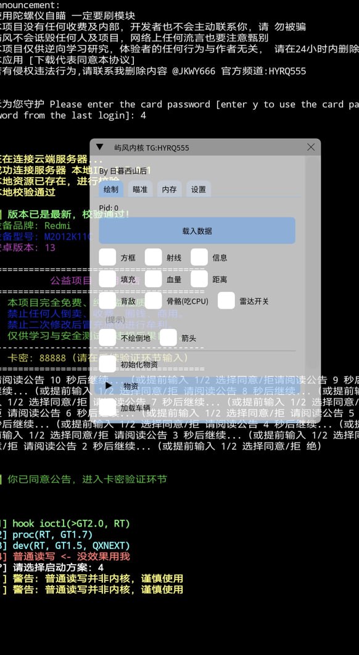Click terminal line dev(RT, GT1.5, QXNEXT)
This screenshot has width=359, height=655.
(x=71, y=546)
